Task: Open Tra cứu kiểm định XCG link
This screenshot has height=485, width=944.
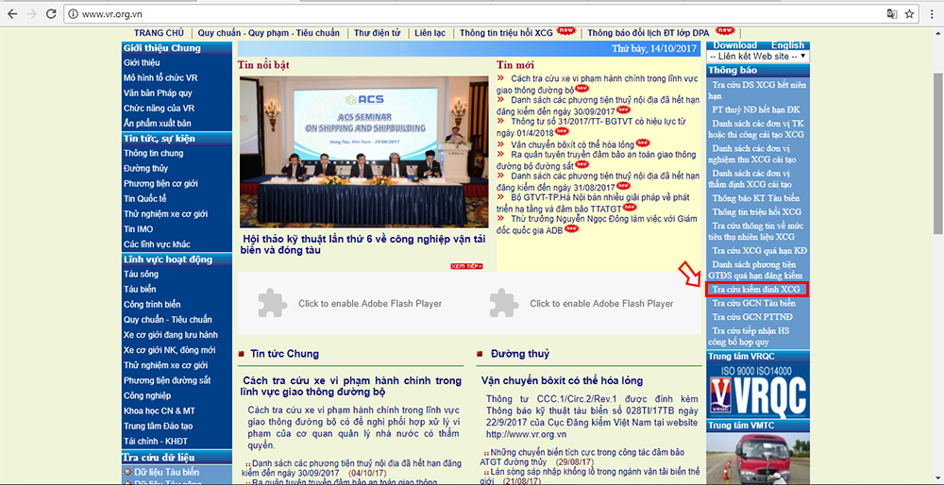Action: pos(755,290)
